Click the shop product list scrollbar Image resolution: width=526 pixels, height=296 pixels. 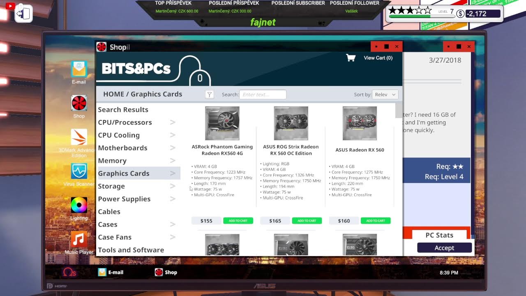click(x=399, y=110)
